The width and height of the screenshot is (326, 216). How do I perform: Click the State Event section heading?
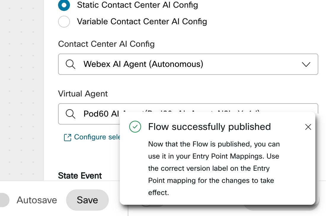[80, 176]
